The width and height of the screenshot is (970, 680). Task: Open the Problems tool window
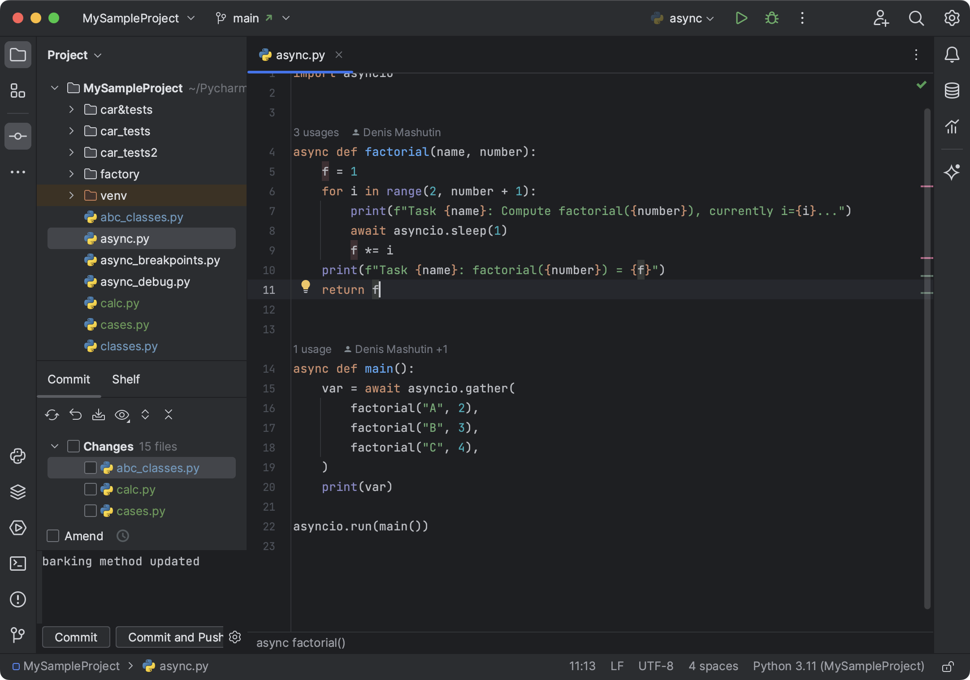[x=18, y=600]
